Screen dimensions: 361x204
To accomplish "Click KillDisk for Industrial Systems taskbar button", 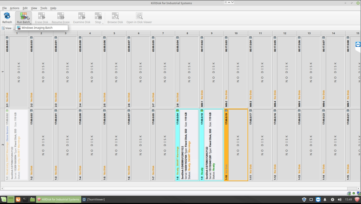I will click(58, 199).
